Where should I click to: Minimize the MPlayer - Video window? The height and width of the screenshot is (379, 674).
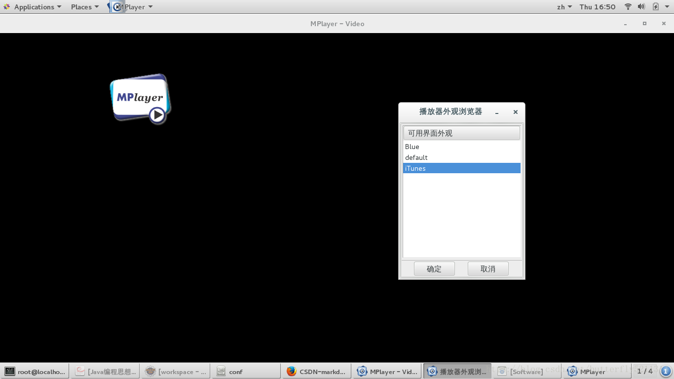click(626, 24)
